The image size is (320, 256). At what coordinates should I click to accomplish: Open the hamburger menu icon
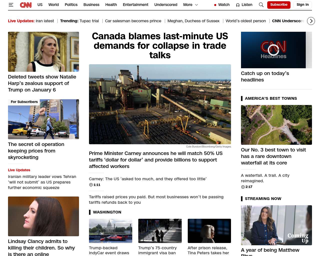click(x=11, y=5)
